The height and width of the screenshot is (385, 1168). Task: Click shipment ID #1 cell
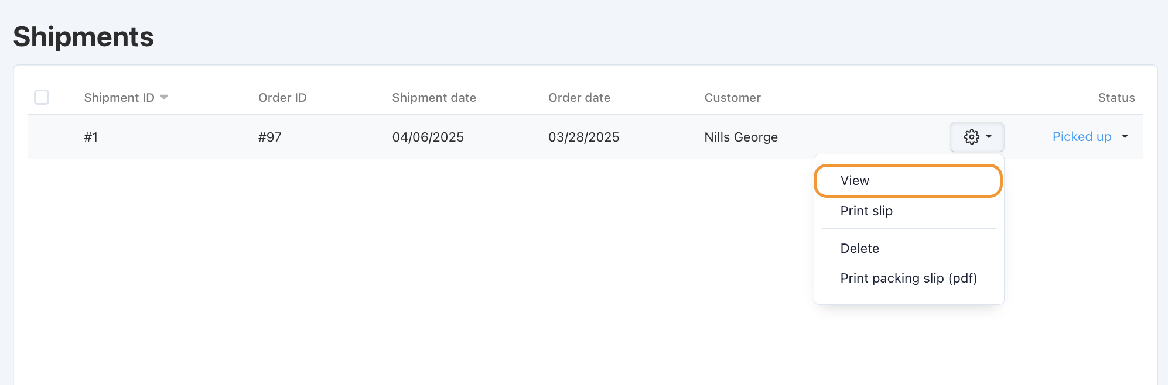click(x=91, y=137)
